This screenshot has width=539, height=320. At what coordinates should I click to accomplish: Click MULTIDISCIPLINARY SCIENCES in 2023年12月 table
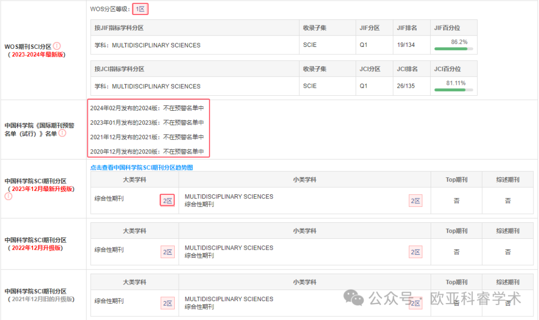tap(229, 196)
